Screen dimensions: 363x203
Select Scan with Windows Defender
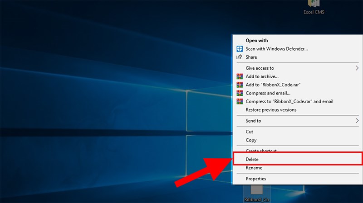click(x=298, y=49)
